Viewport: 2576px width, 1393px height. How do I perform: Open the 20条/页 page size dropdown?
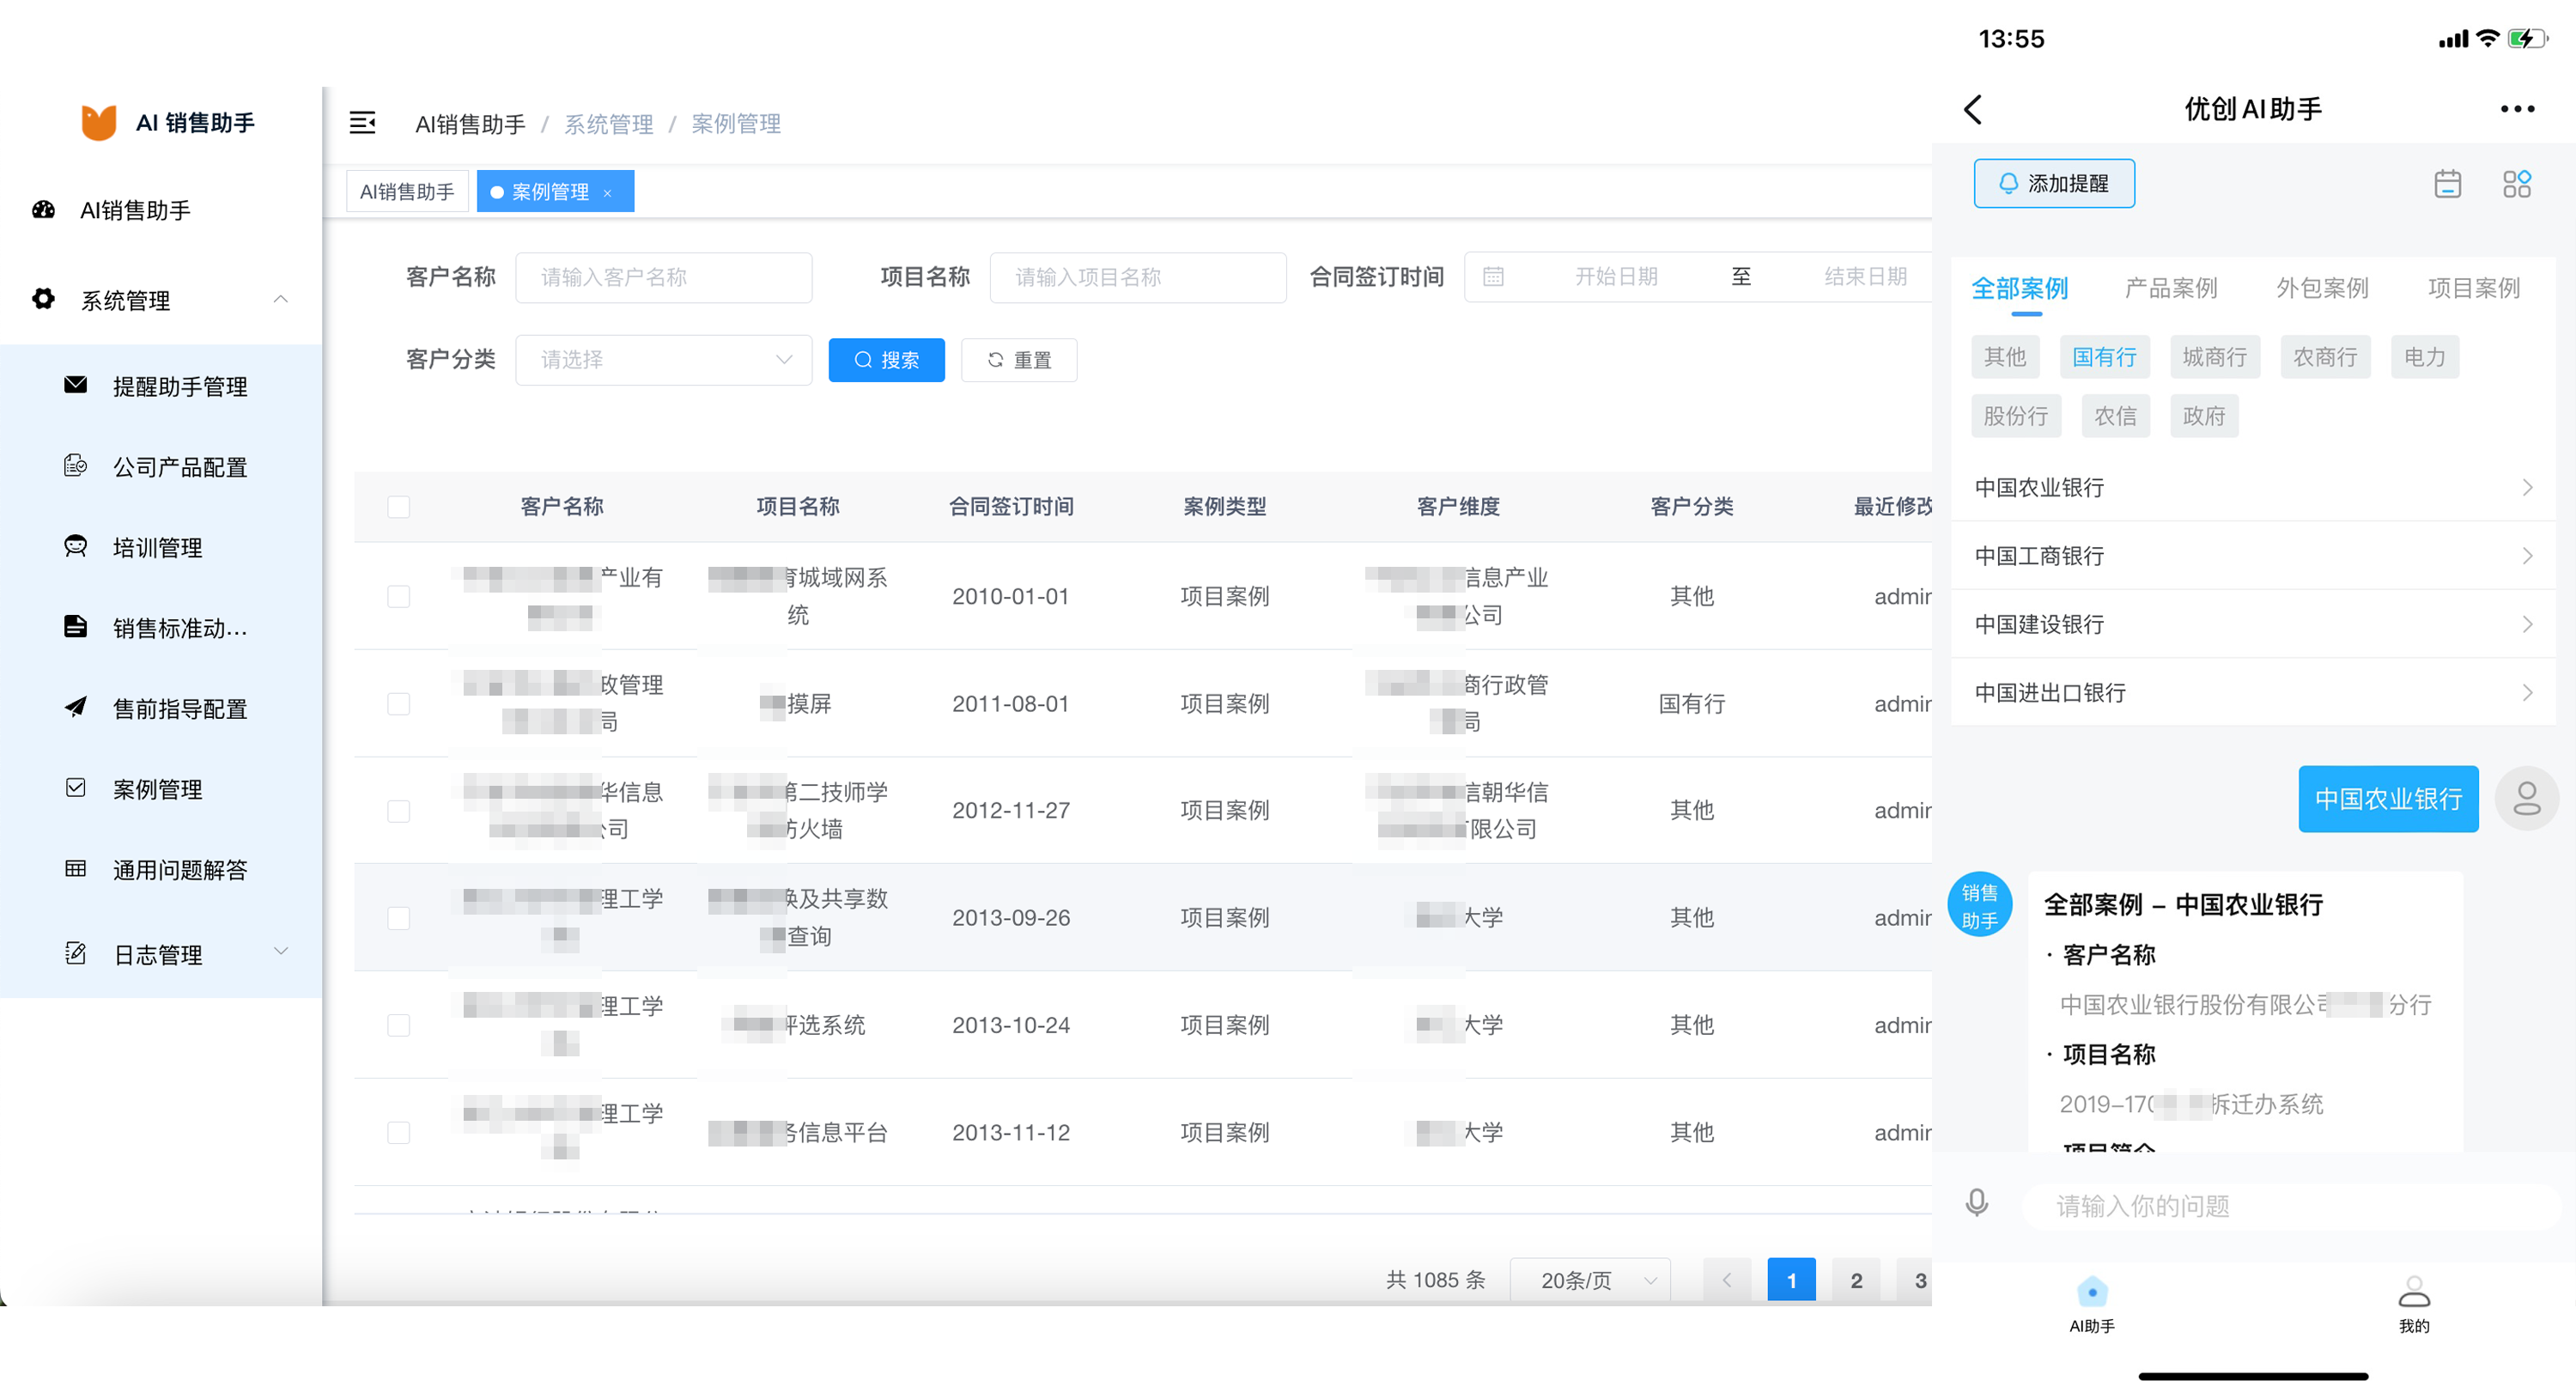[1590, 1280]
